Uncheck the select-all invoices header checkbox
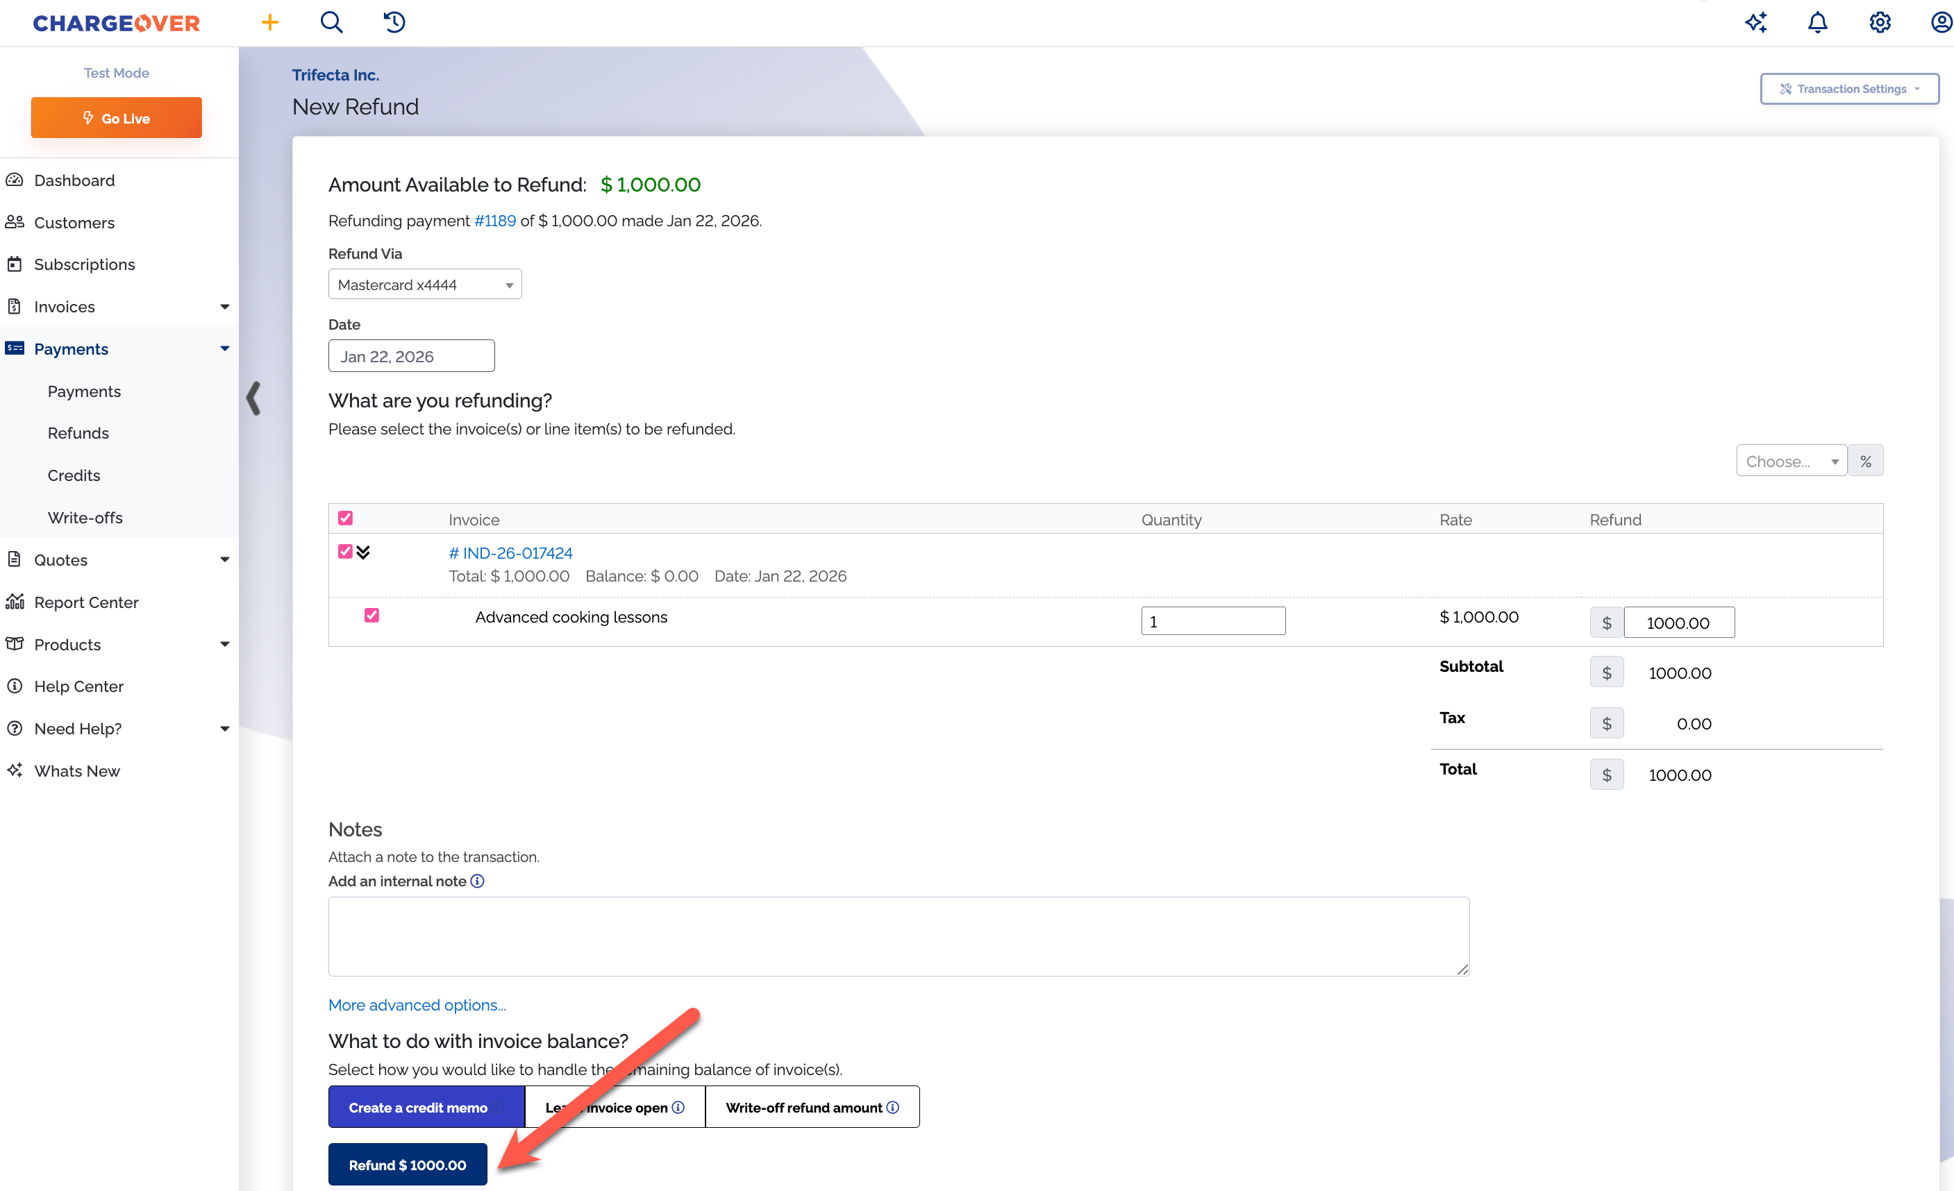The width and height of the screenshot is (1954, 1191). (345, 518)
